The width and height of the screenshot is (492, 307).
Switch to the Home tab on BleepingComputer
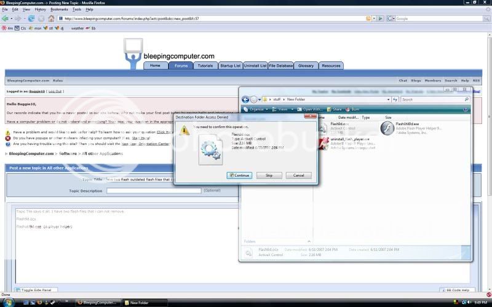coord(155,66)
